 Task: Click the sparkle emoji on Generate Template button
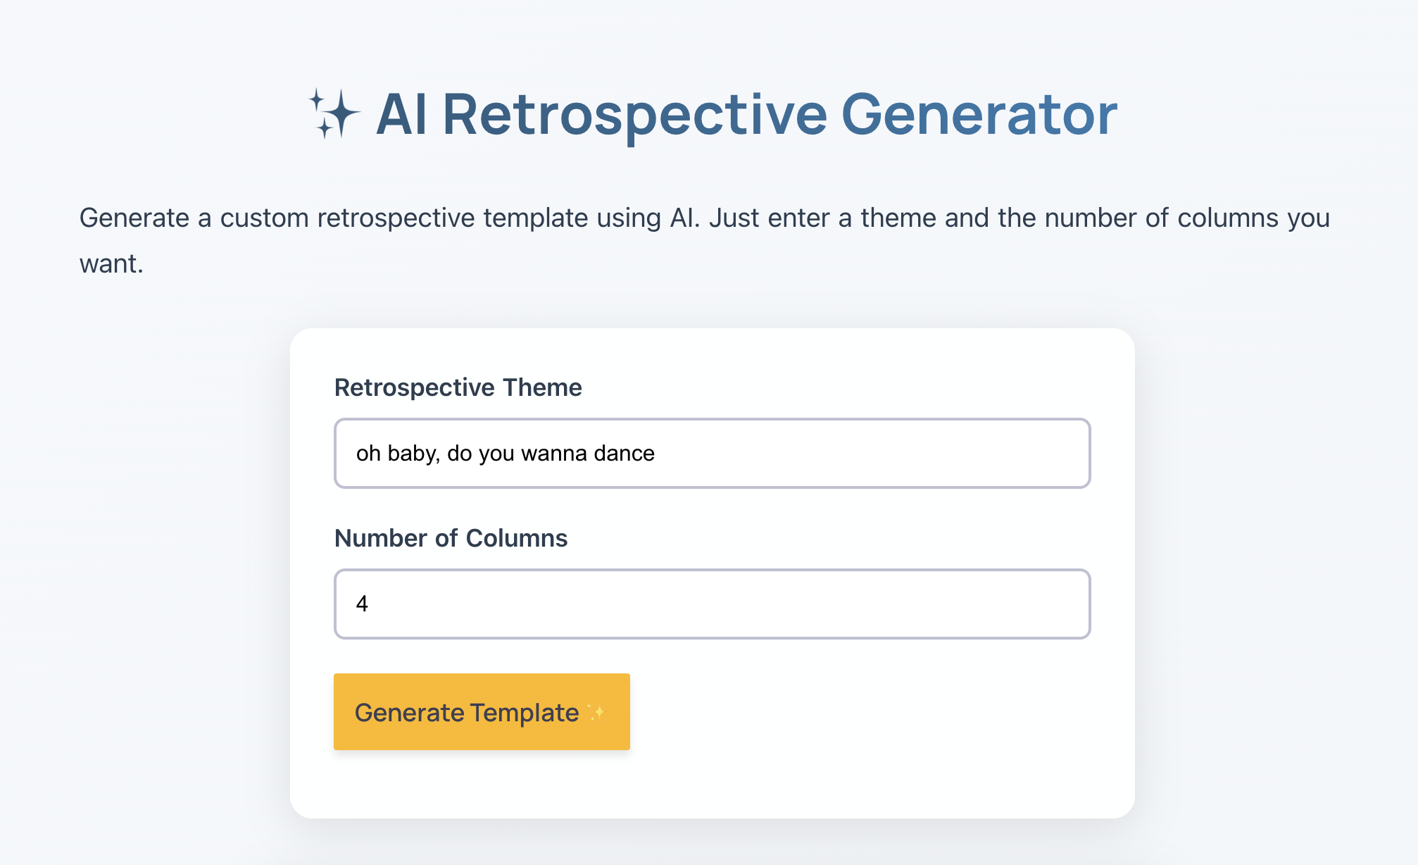tap(596, 713)
